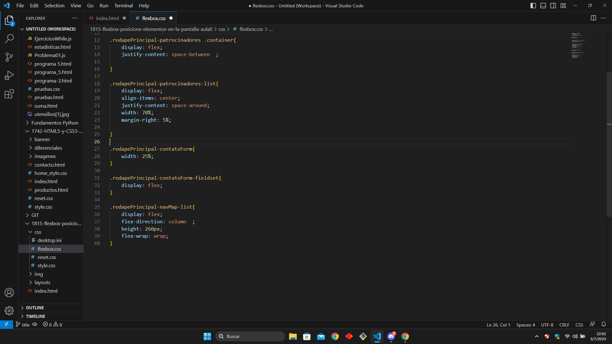612x344 pixels.
Task: Expand the banner folder
Action: [x=51, y=139]
